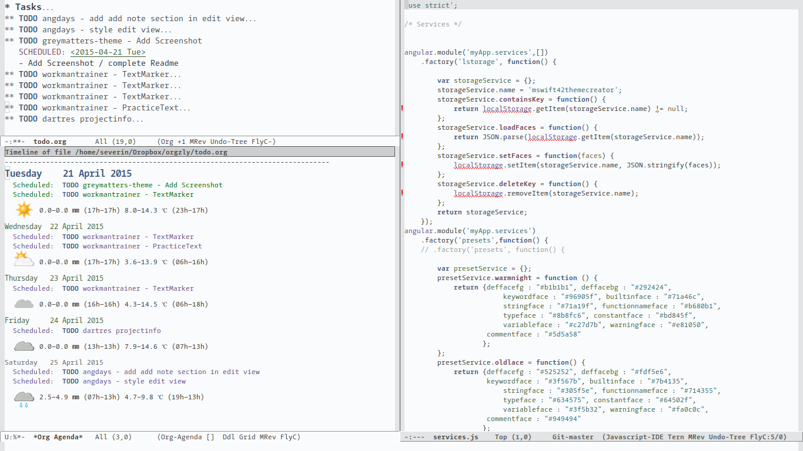The image size is (803, 451).
Task: Click the '2.5–4.9 mm' Saturday precipitation text
Action: click(x=59, y=397)
